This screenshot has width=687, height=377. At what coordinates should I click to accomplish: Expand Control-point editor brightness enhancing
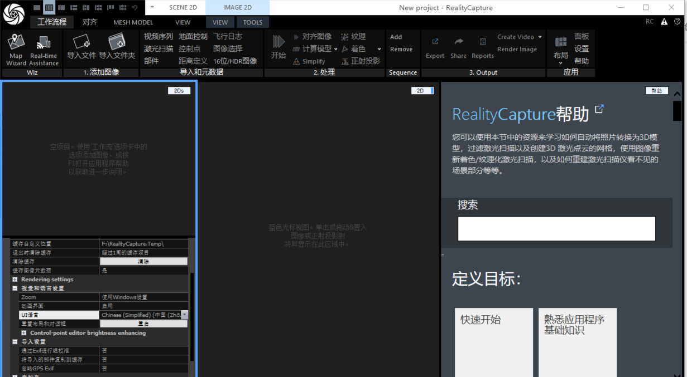(24, 333)
